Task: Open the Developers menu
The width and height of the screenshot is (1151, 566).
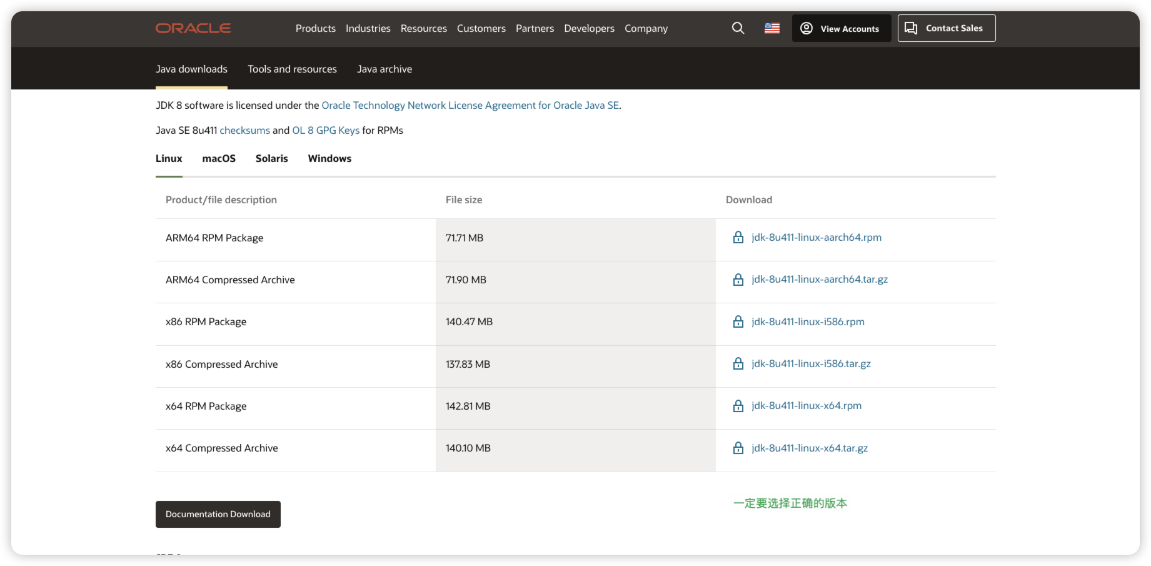Action: [590, 28]
